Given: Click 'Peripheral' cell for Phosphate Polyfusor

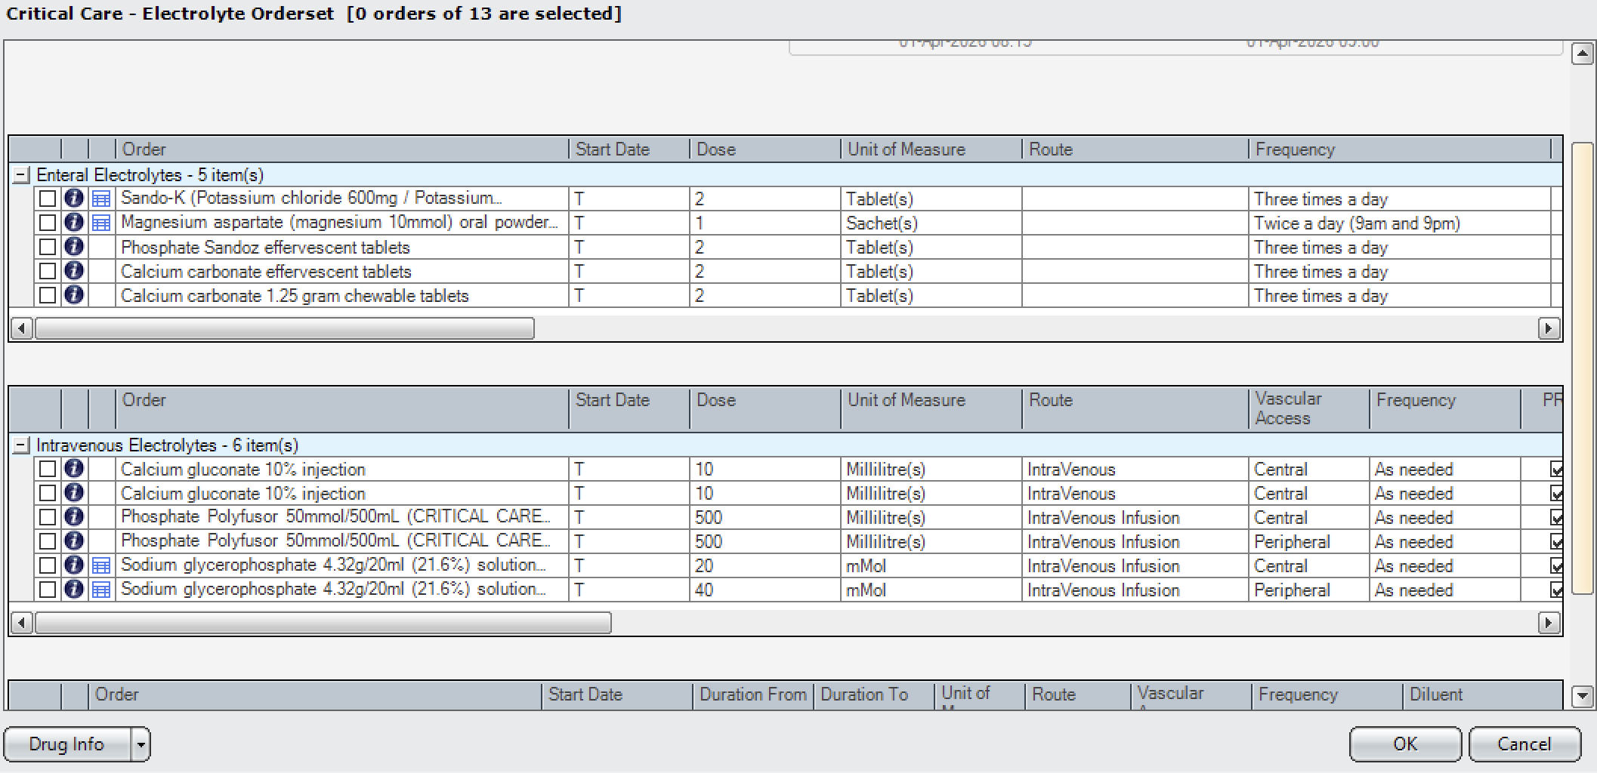Looking at the screenshot, I should coord(1308,542).
